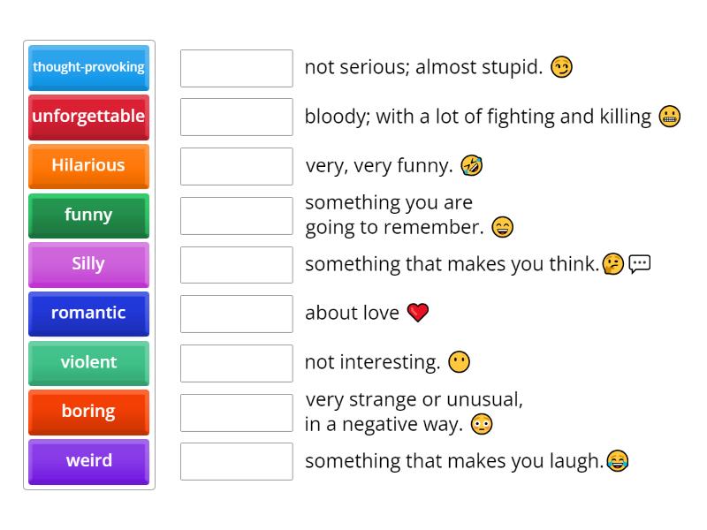Image resolution: width=707 pixels, height=530 pixels.
Task: Select answer box beside 'bloody; with a lot of fighting'
Action: (236, 117)
